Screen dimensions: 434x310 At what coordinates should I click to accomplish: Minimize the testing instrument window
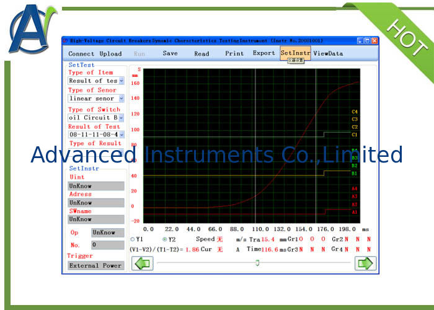pyautogui.click(x=360, y=41)
